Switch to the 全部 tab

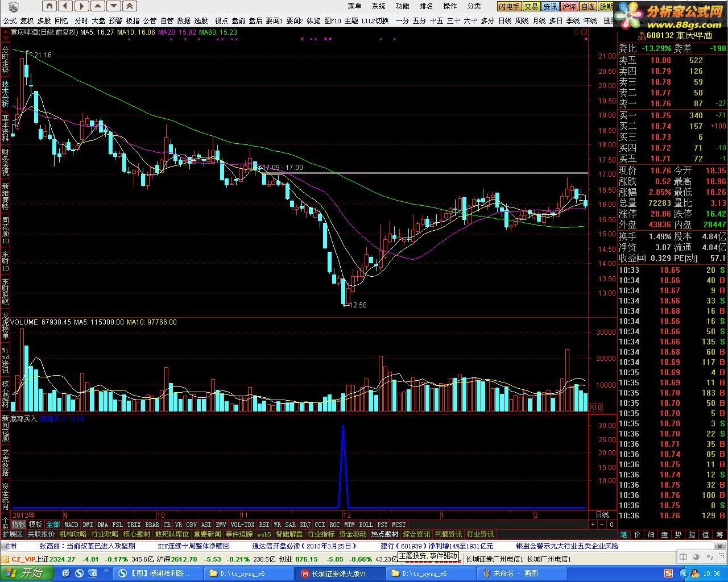tap(53, 525)
